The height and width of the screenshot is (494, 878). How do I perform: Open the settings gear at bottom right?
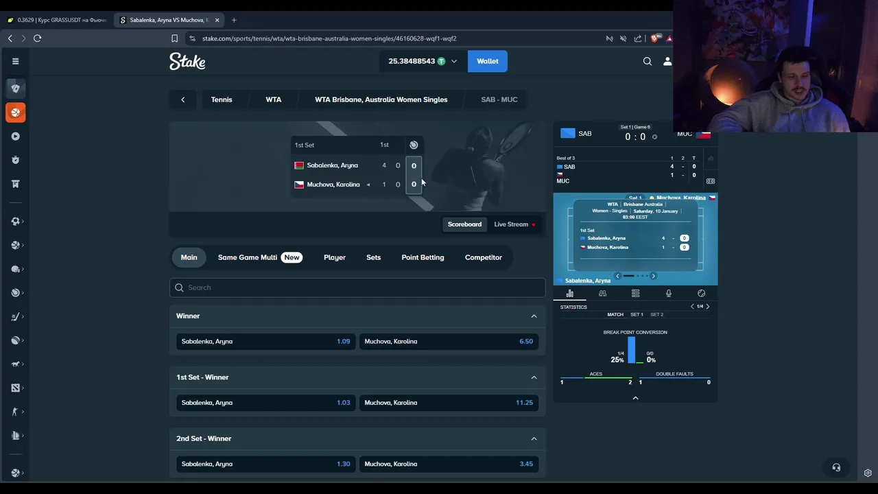click(868, 473)
